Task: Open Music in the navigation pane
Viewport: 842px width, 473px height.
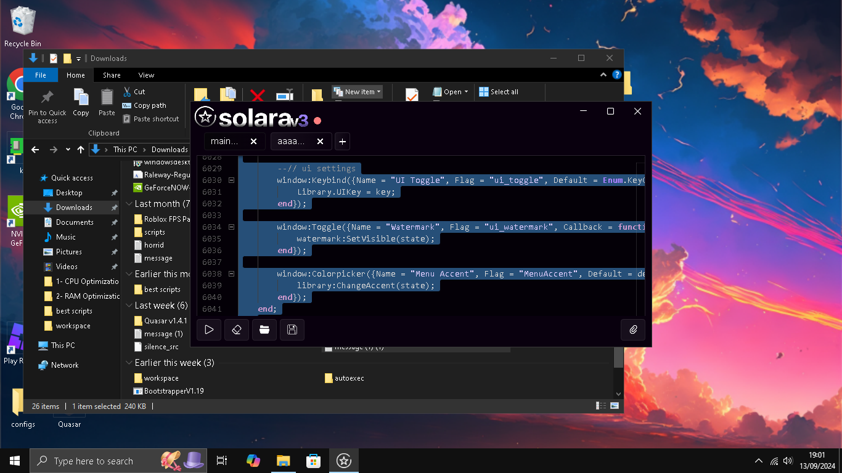Action: (x=66, y=237)
